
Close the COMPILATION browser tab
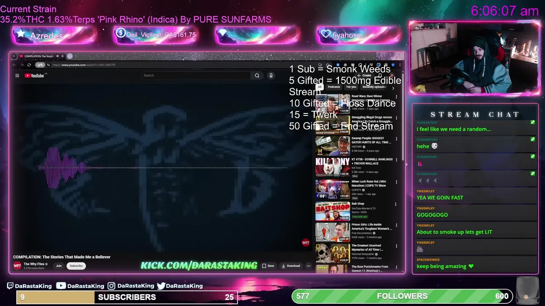(x=62, y=56)
